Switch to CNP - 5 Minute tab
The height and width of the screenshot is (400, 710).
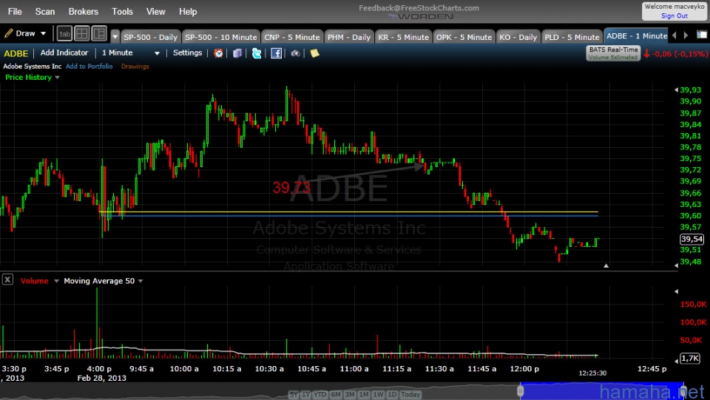[292, 37]
